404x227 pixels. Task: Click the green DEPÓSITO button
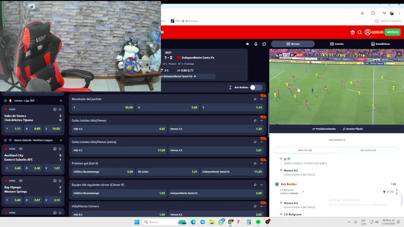click(393, 32)
